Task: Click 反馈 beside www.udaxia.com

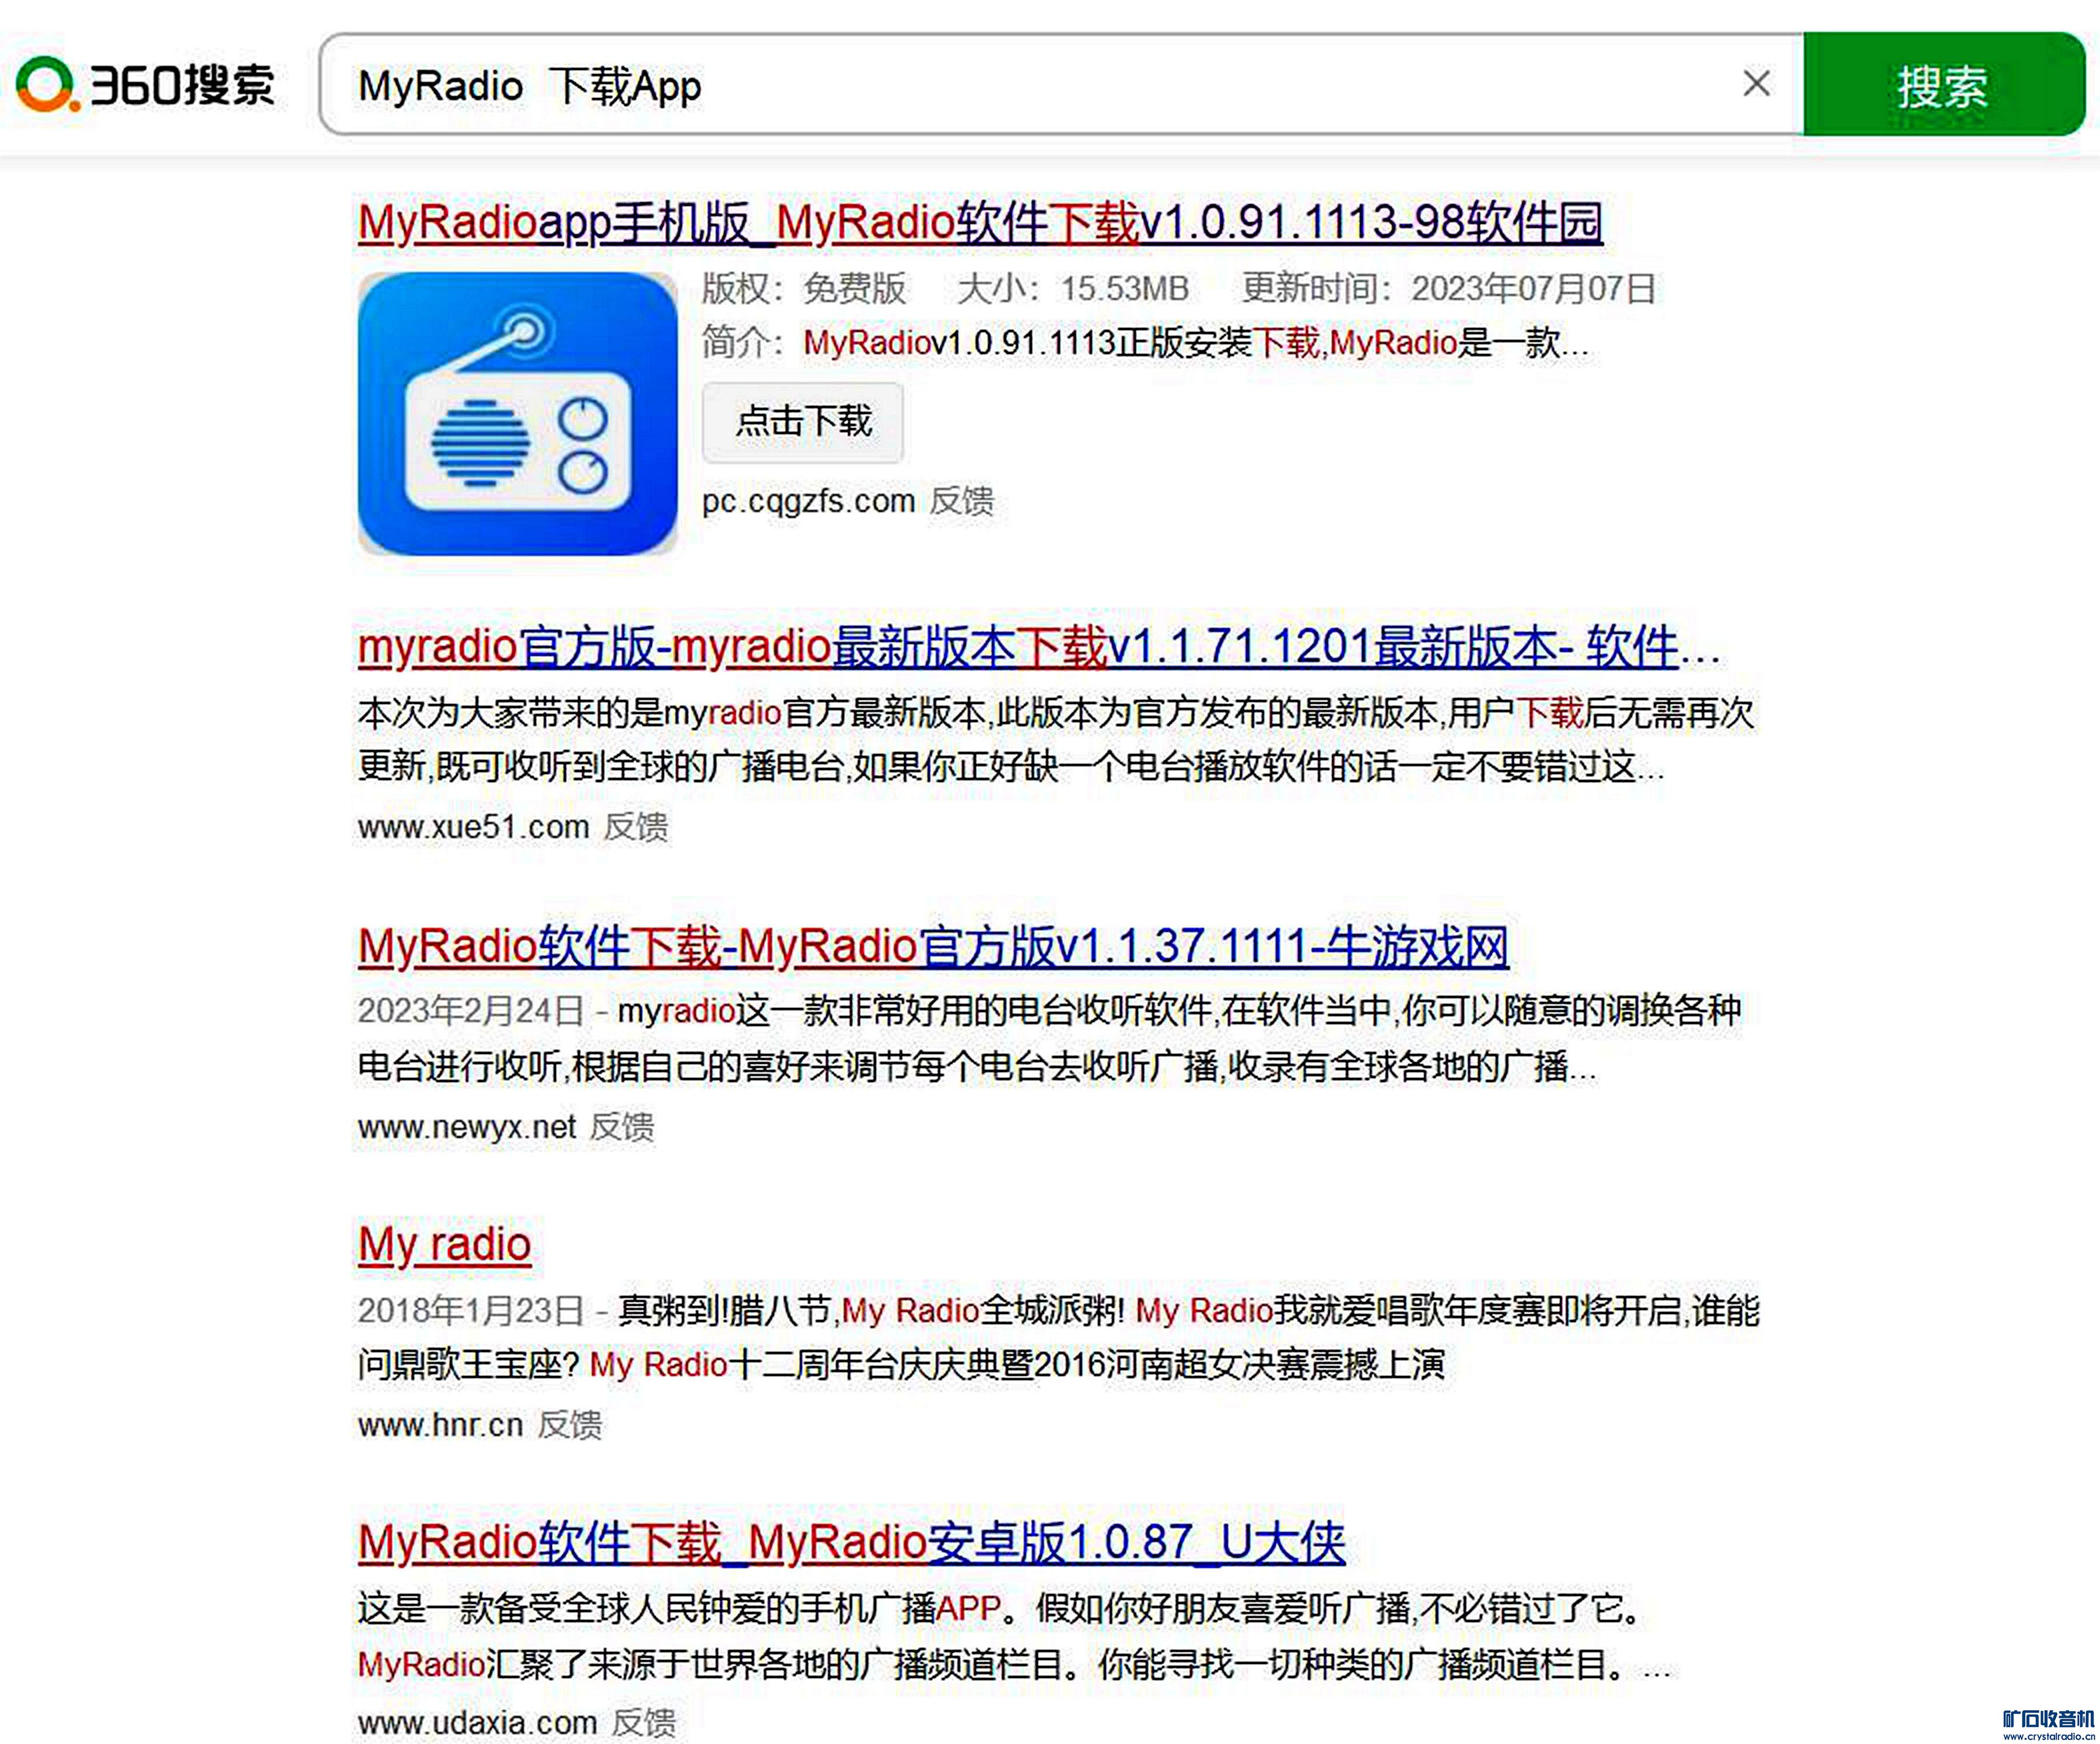Action: click(x=644, y=1722)
